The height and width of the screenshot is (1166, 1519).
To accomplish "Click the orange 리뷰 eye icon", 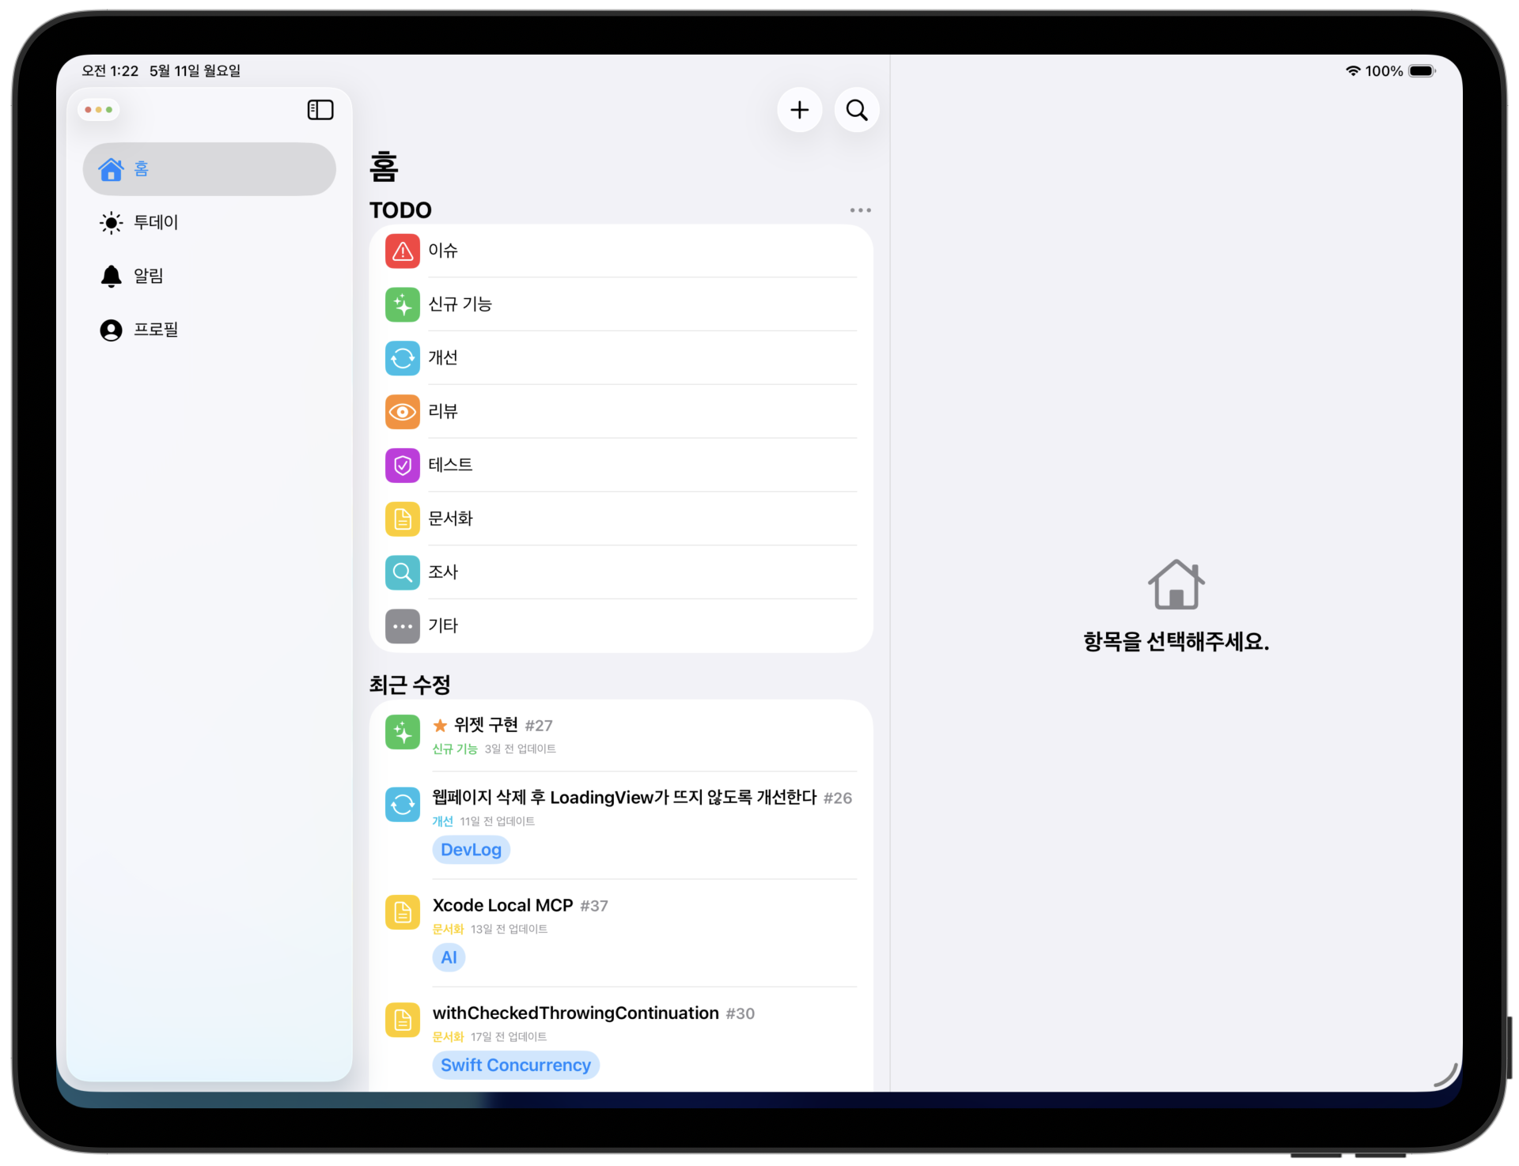I will 403,412.
